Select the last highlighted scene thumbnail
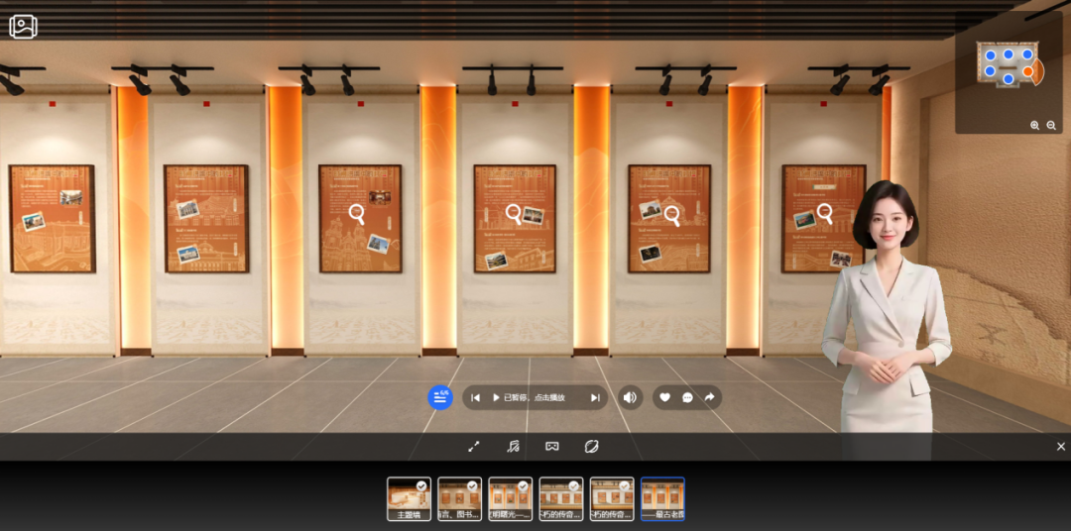This screenshot has height=531, width=1071. coord(662,499)
